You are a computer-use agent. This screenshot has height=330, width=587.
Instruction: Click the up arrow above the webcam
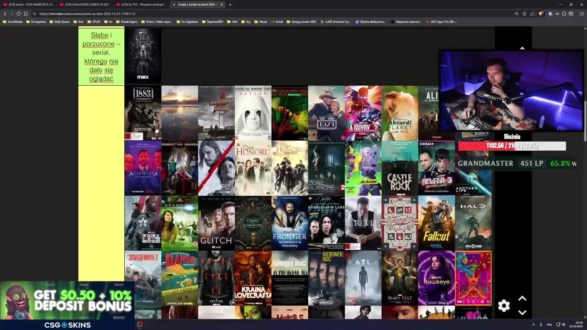coord(522,48)
